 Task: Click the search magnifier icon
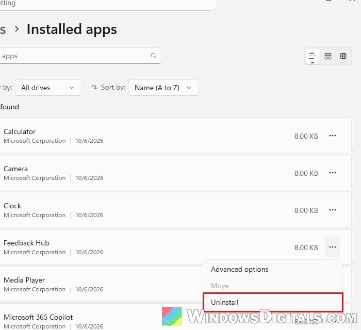(x=154, y=56)
